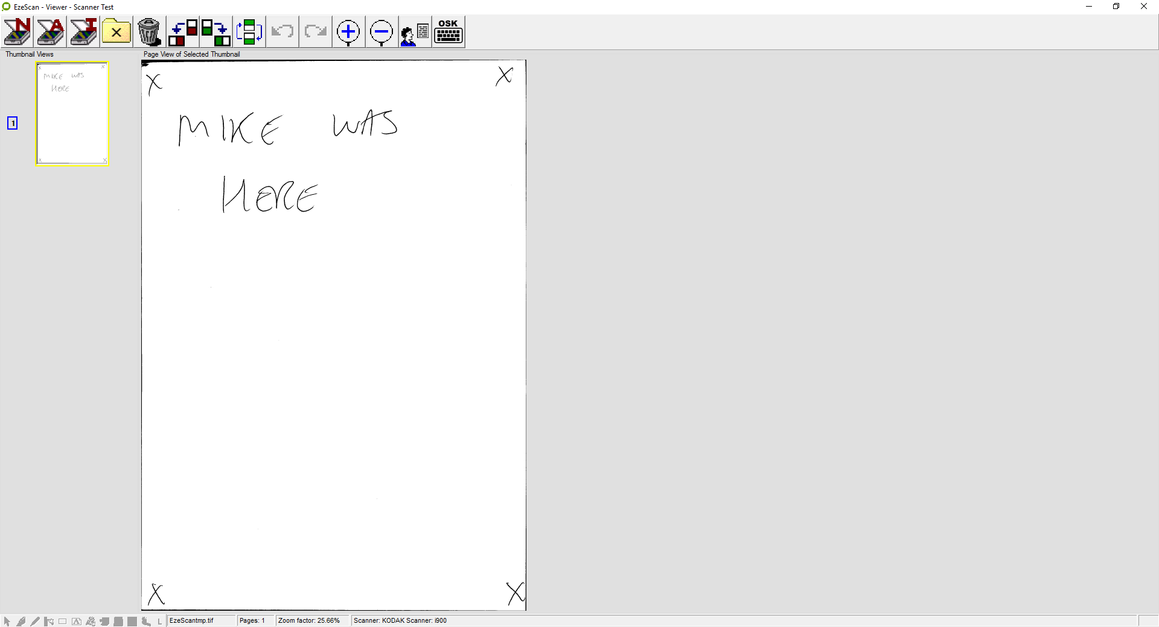Click the swap pages order icon

249,32
